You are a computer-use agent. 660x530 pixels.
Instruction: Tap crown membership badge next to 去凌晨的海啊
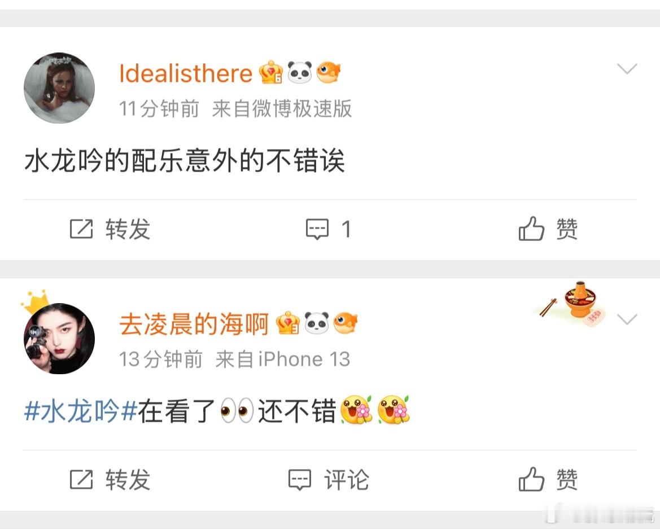coord(288,323)
